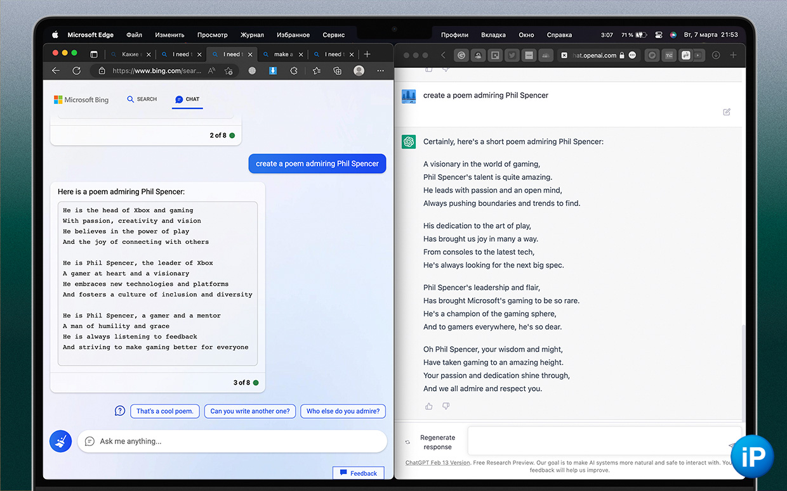This screenshot has height=491, width=787.
Task: Open the Edge tab actions menu icon
Action: (x=94, y=54)
